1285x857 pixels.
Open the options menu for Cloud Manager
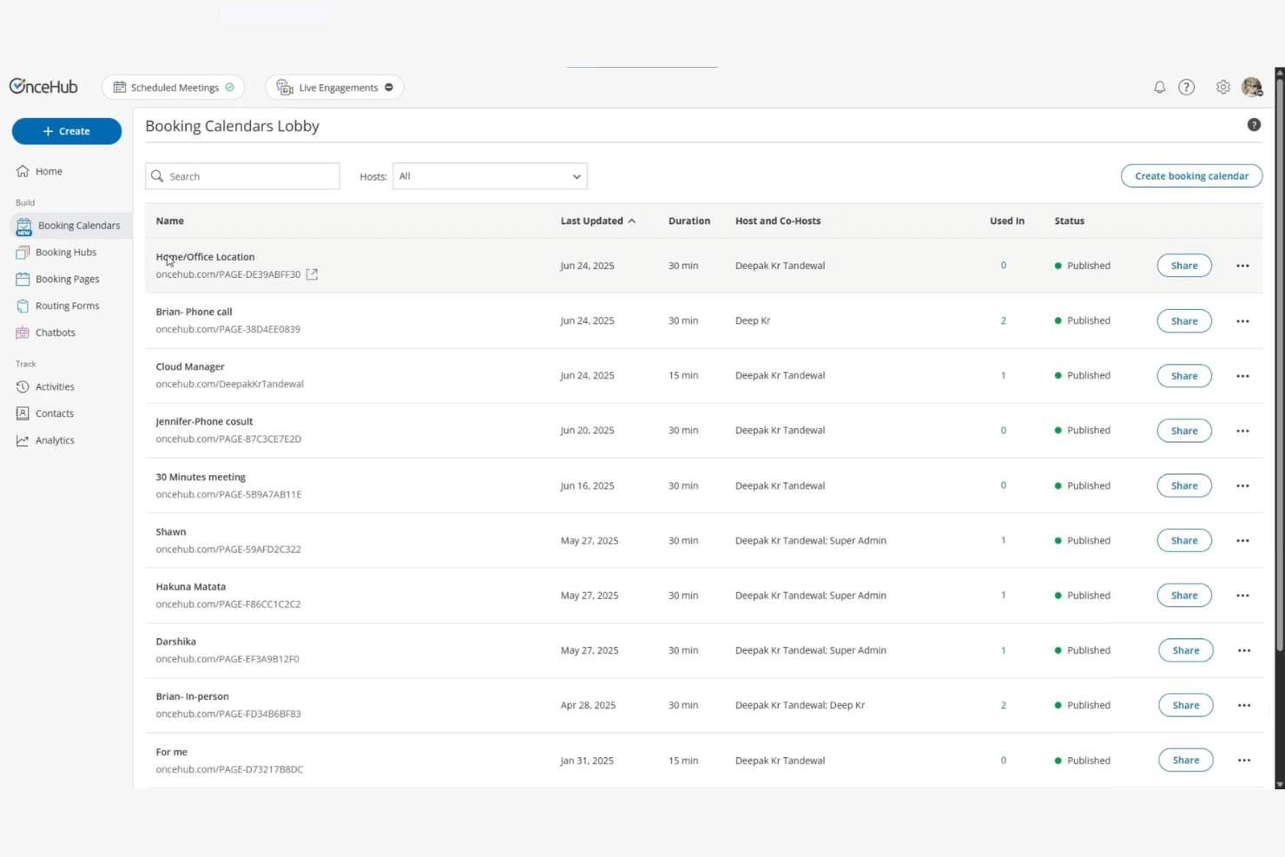coord(1242,375)
